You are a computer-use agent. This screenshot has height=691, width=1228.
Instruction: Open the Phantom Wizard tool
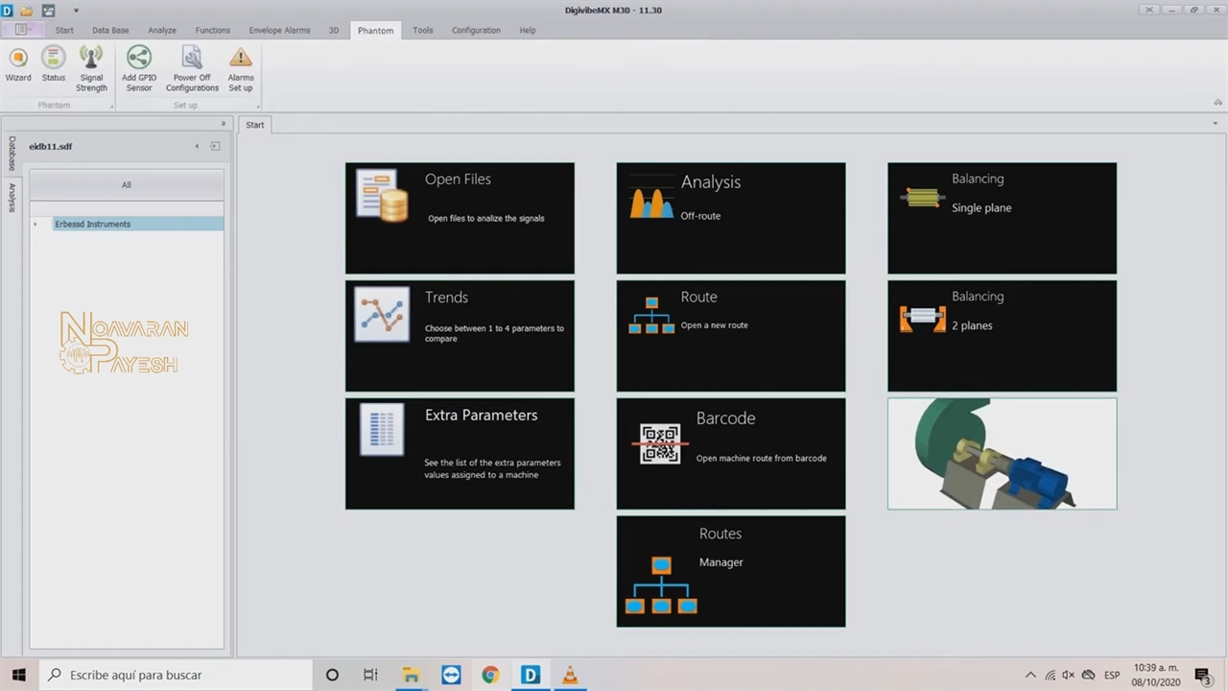coord(18,65)
